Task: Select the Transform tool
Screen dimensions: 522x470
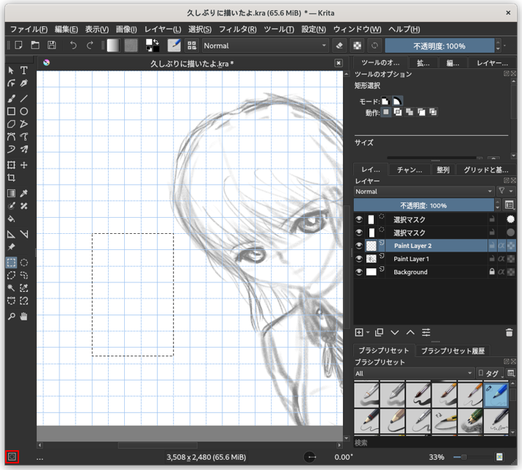Action: (x=11, y=165)
